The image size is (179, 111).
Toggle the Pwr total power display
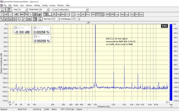[x=88, y=14]
